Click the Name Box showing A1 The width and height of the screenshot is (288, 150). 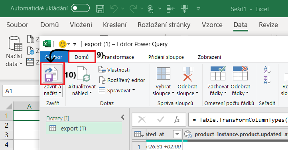pyautogui.click(x=21, y=91)
